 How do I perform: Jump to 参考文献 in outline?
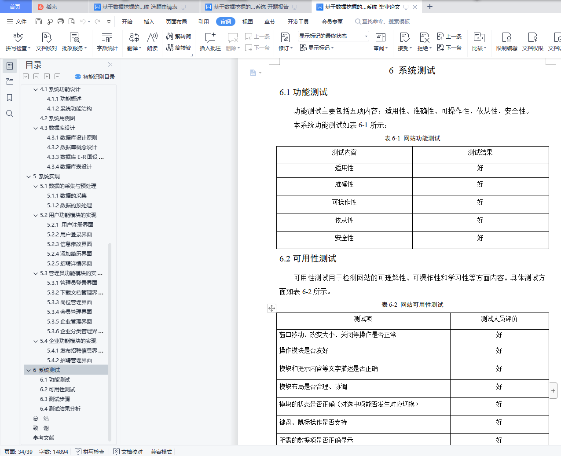pos(44,438)
